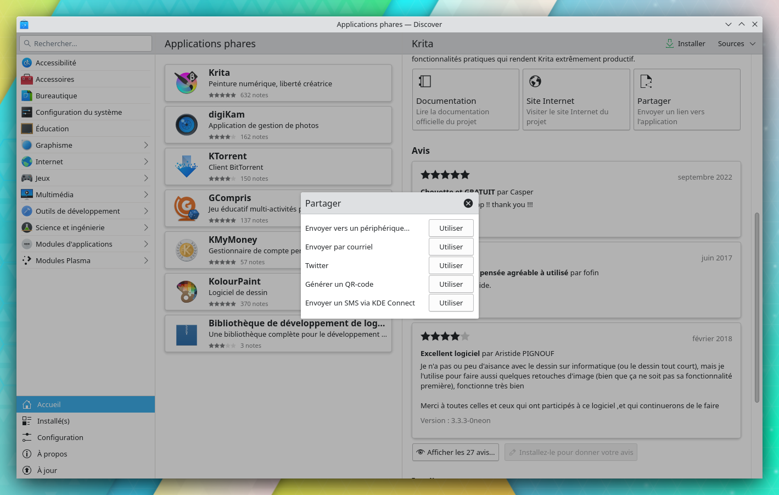The width and height of the screenshot is (779, 495).
Task: Use Envoyer par courriel option
Action: tap(451, 247)
